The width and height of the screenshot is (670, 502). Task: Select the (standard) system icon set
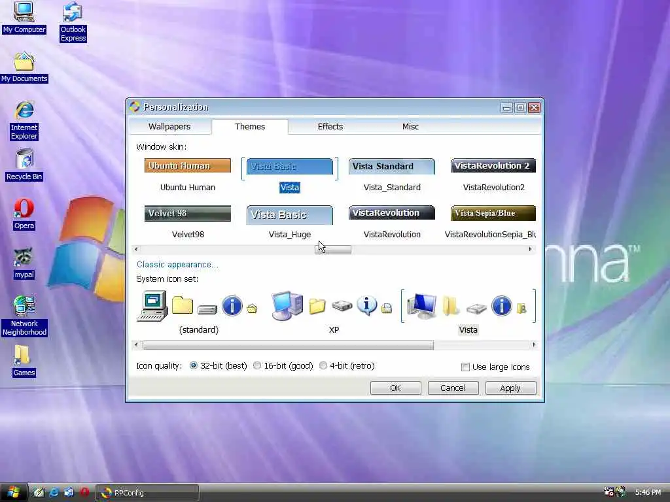click(x=199, y=312)
